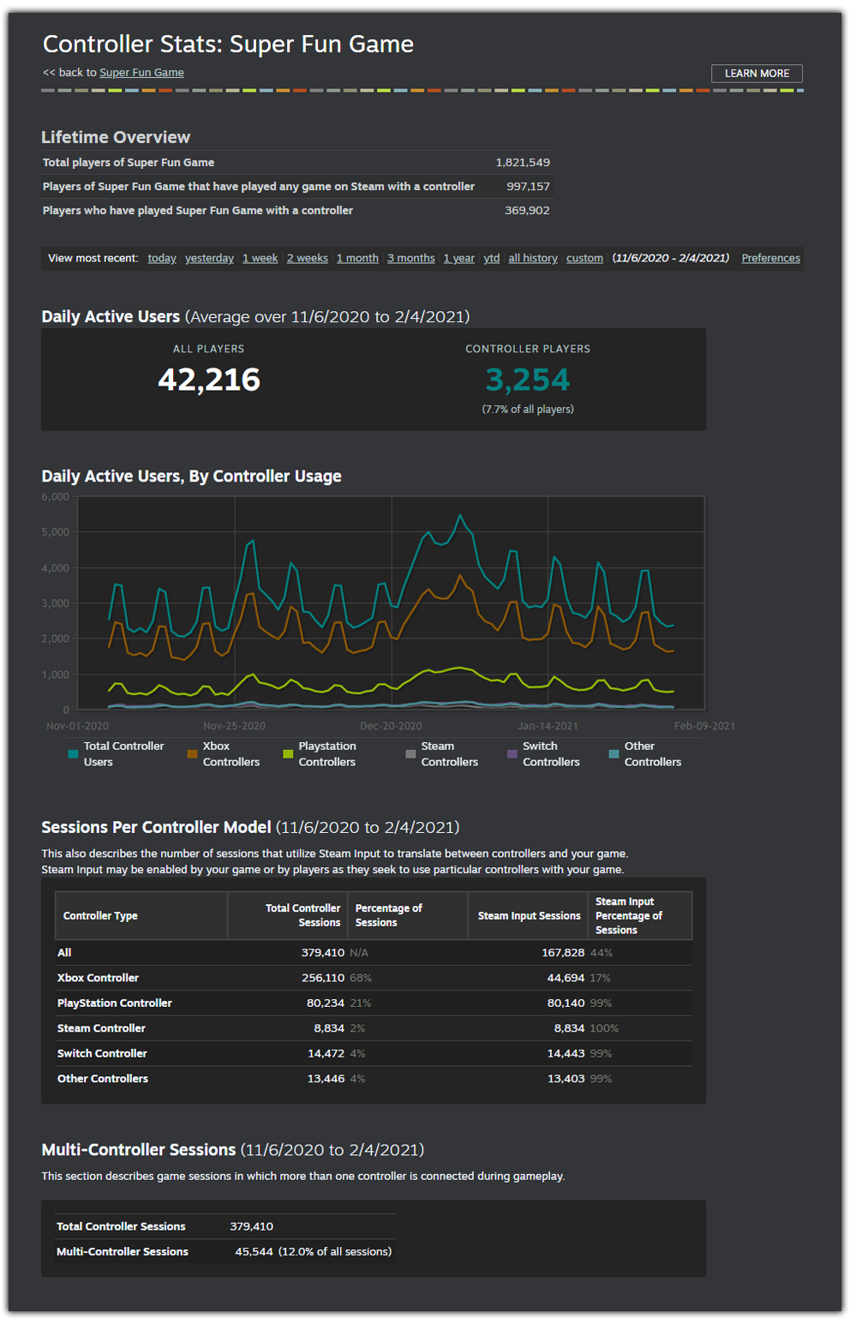The image size is (850, 1324).
Task: Click the value 369,902 in Lifetime Overview
Action: point(527,211)
